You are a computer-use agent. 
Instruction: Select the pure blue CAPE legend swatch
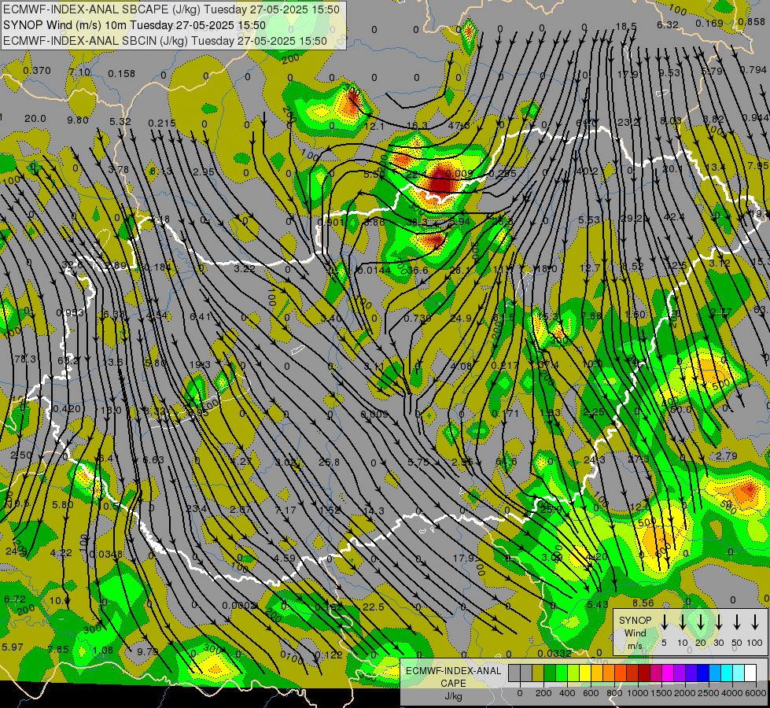(702, 673)
